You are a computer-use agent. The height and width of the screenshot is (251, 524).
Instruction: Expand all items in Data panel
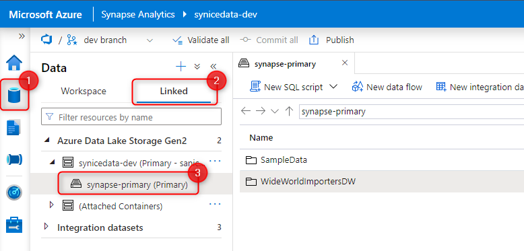coord(197,67)
